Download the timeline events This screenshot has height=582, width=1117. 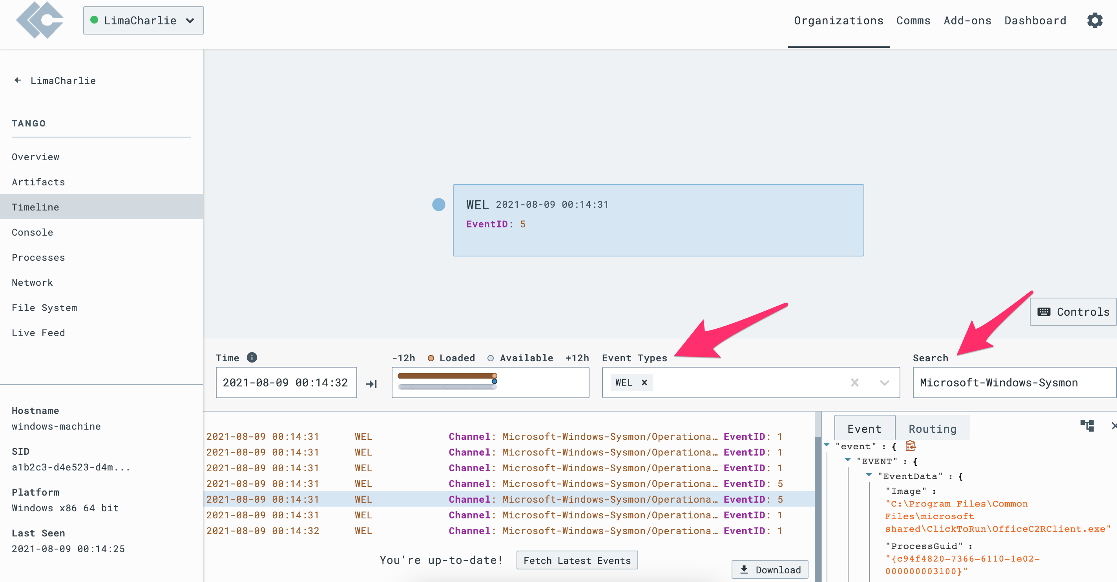click(x=770, y=570)
